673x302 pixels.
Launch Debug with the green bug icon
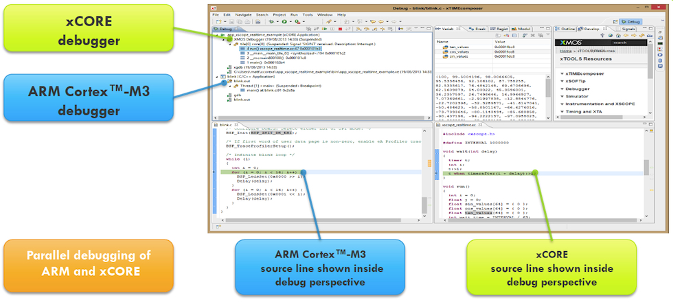coord(272,22)
